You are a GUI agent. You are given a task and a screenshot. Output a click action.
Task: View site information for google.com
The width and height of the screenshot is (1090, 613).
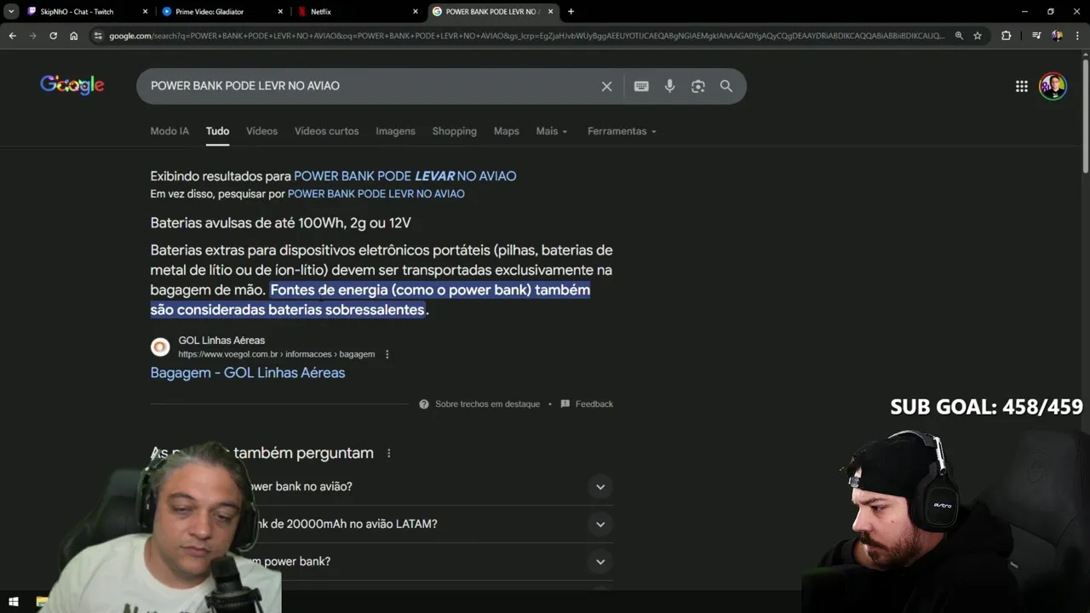coord(98,36)
